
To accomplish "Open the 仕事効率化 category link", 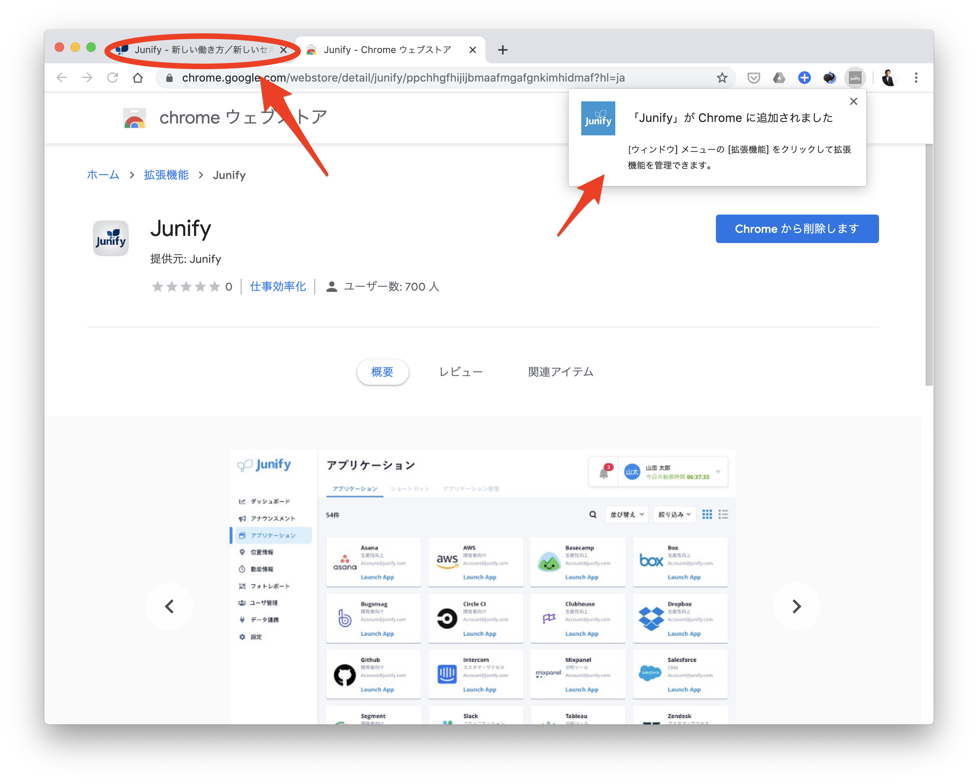I will pos(278,287).
